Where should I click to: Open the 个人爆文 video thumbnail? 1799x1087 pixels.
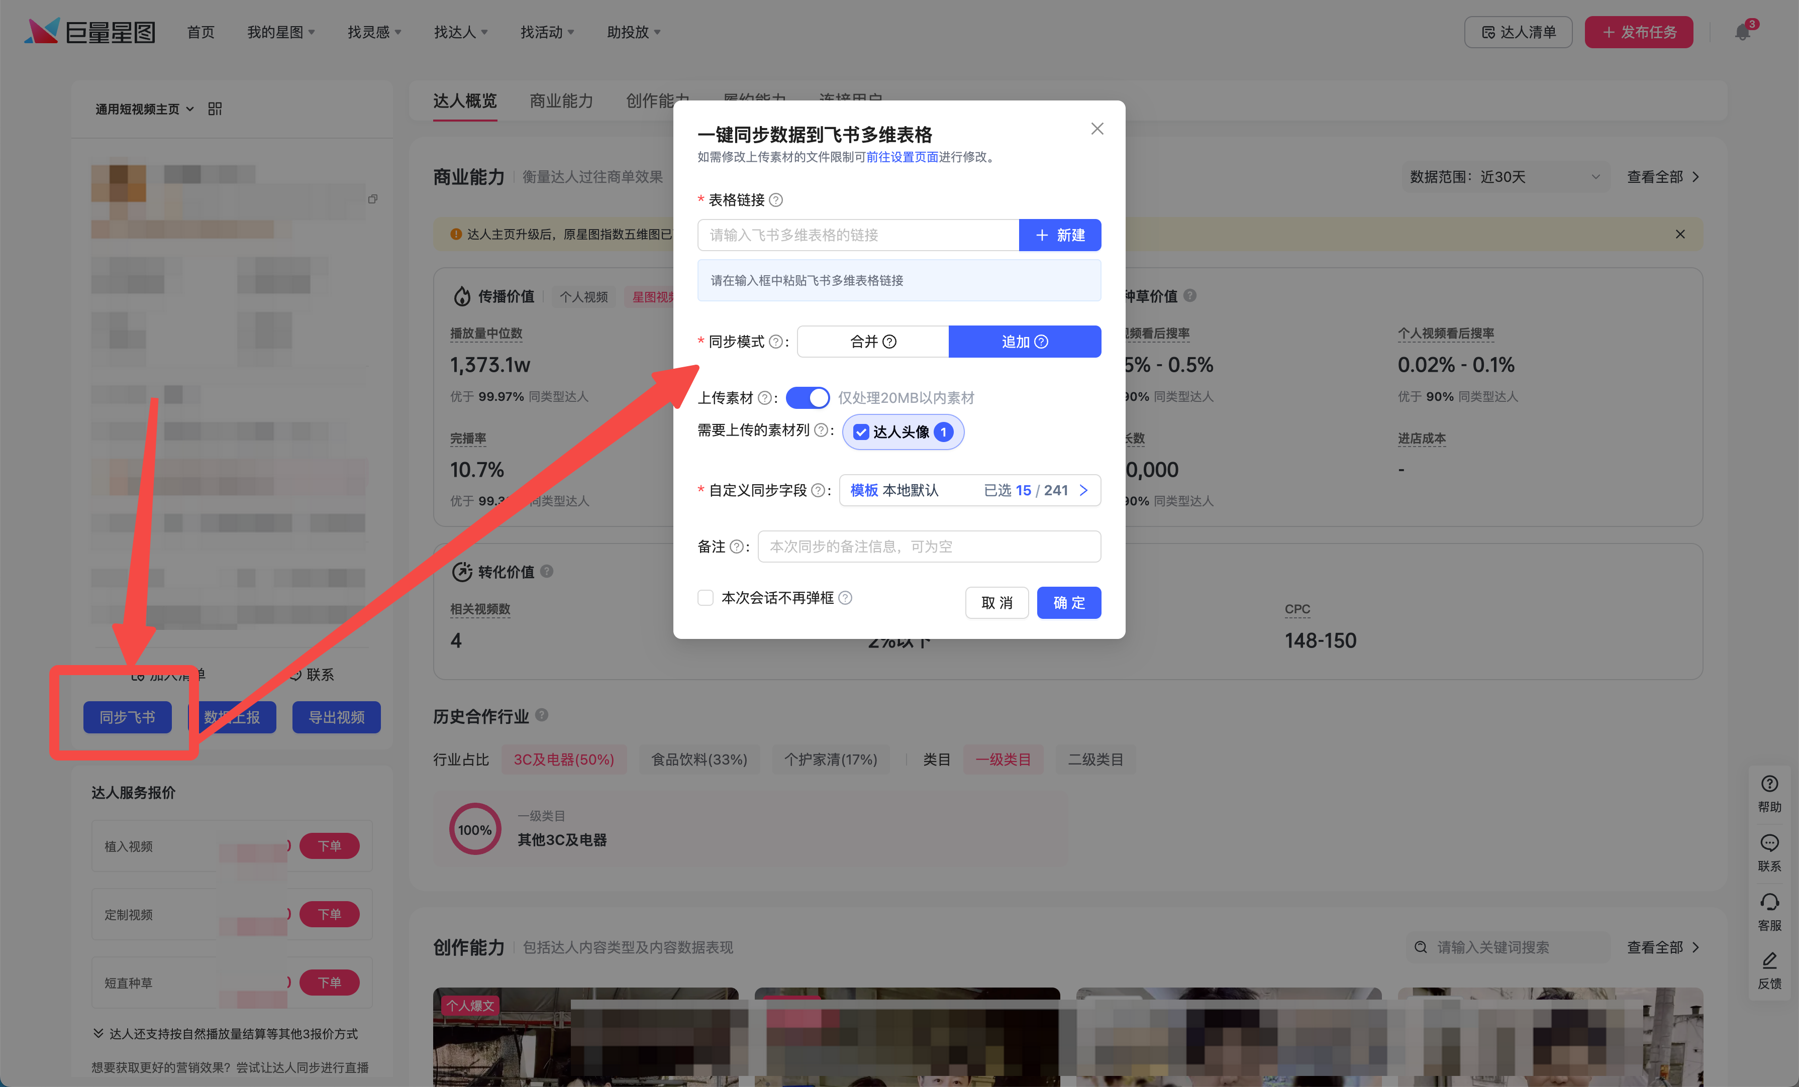coord(585,1037)
